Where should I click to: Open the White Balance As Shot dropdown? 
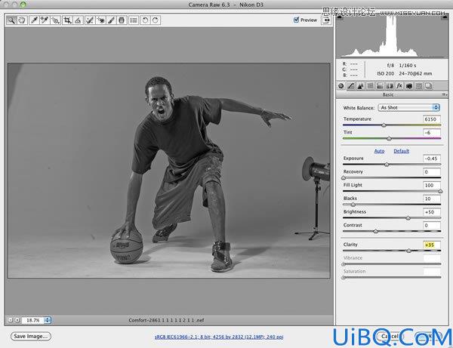click(408, 107)
